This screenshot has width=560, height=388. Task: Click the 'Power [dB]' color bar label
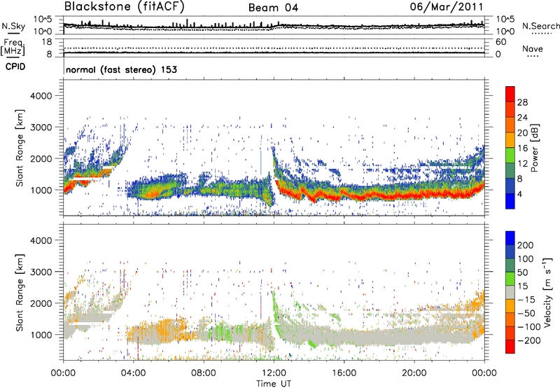pos(535,148)
